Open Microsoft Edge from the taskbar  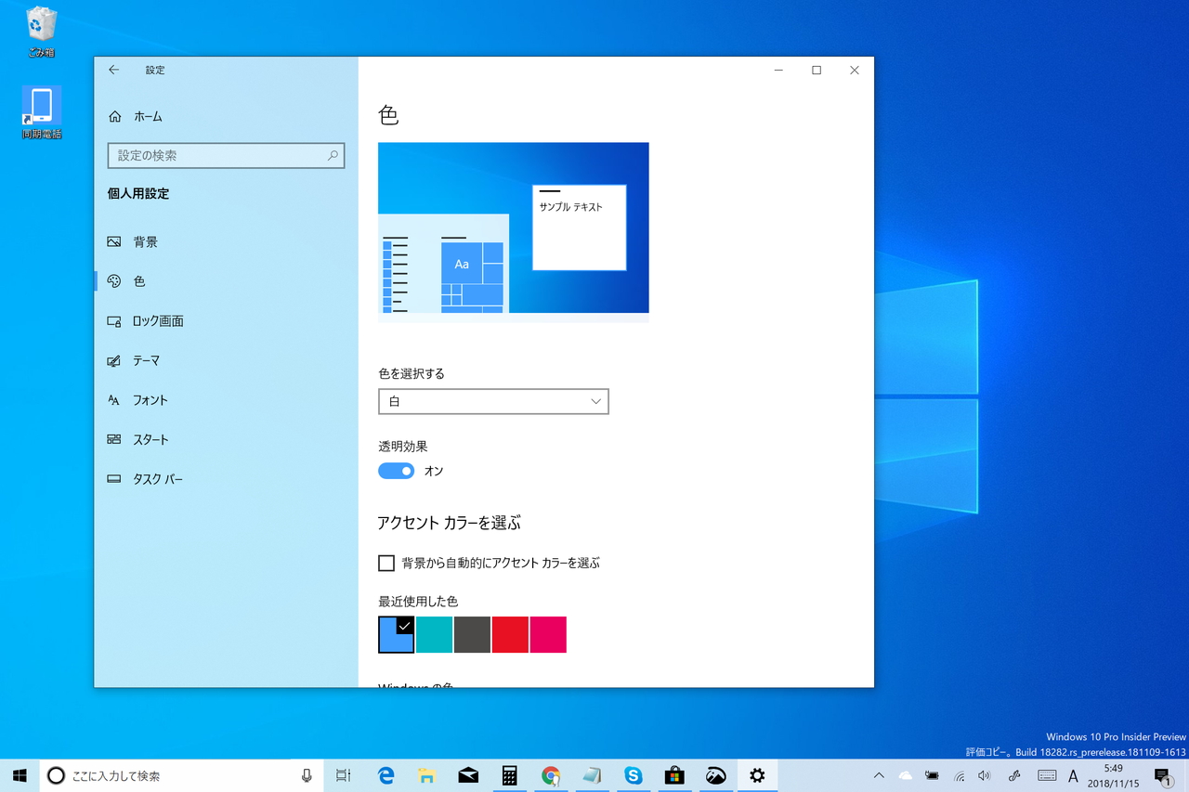[385, 775]
